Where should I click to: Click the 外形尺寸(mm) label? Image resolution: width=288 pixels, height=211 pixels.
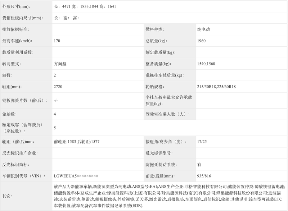[x=16, y=6]
